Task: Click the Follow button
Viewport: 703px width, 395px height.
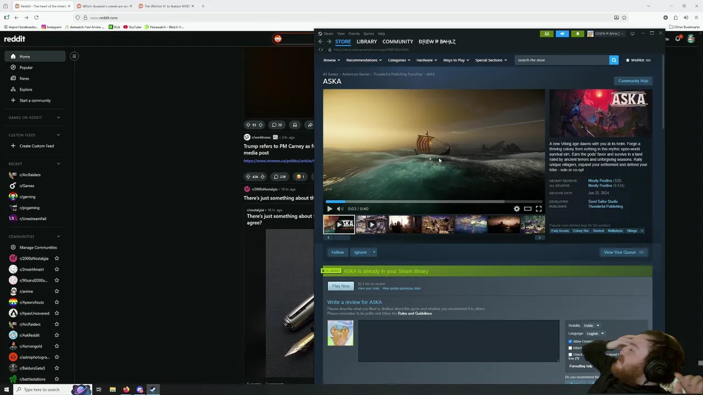Action: [x=338, y=252]
